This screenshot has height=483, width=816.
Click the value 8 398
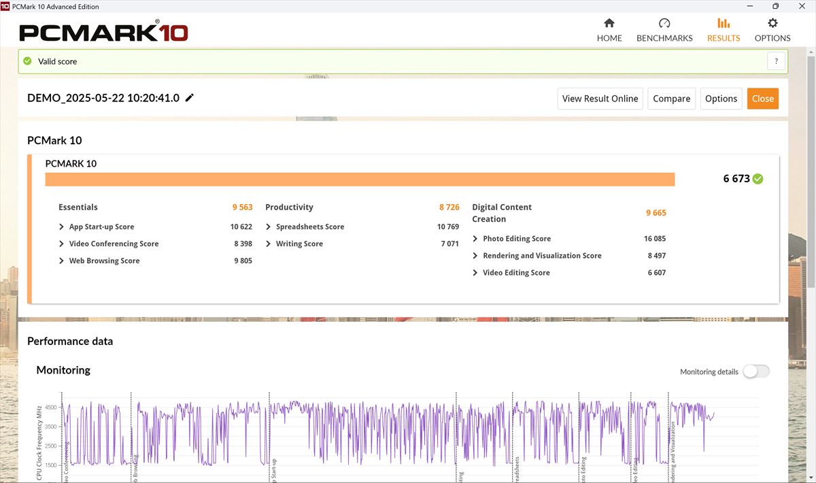pyautogui.click(x=243, y=244)
